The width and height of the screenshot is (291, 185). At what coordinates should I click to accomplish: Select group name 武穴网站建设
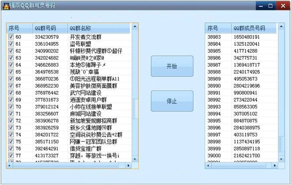(x=85, y=93)
